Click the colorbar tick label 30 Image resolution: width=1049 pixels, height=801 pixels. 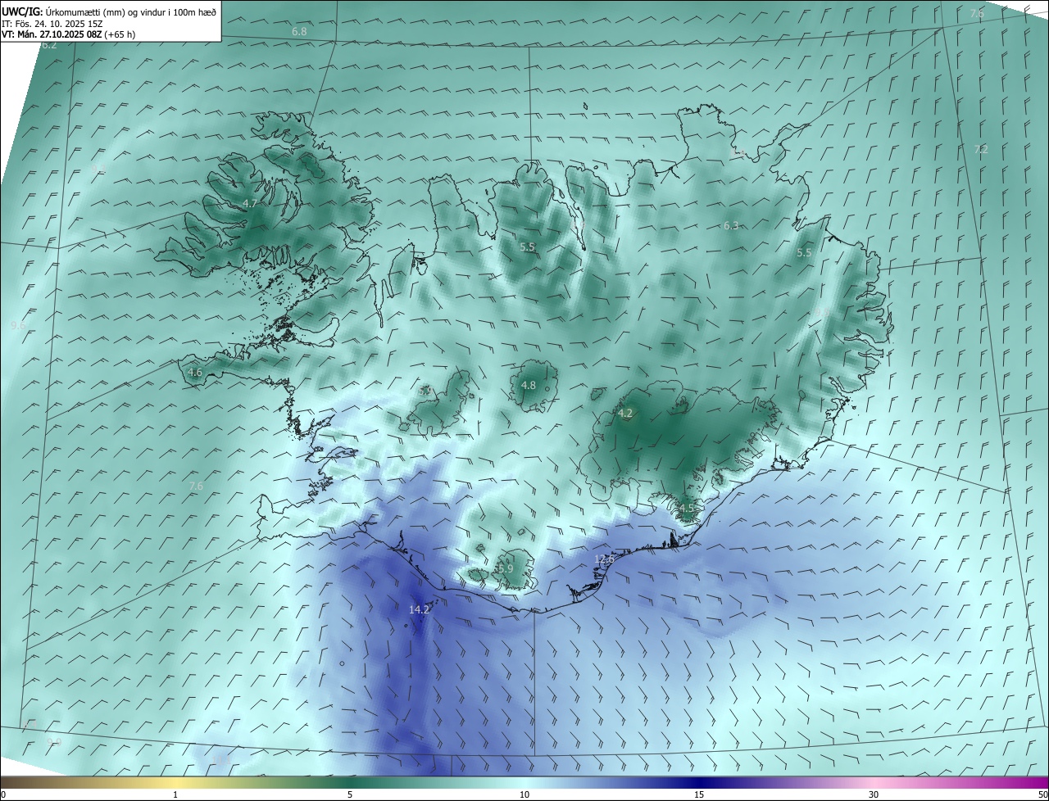[x=874, y=794]
